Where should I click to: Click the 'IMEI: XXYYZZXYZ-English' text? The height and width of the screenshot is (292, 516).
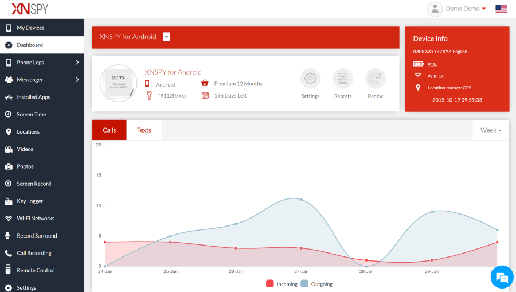tap(440, 52)
